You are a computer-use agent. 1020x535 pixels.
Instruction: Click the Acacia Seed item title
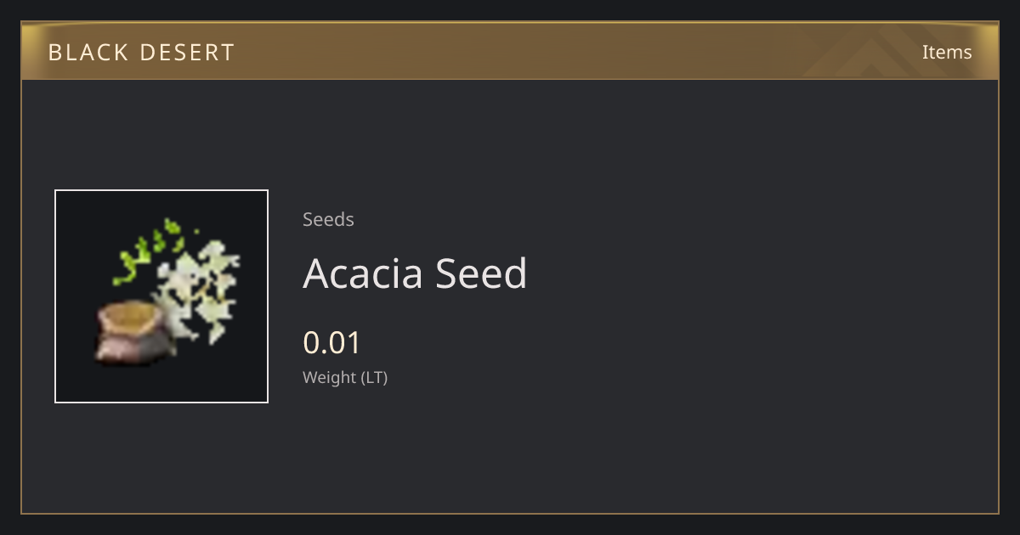pos(415,273)
